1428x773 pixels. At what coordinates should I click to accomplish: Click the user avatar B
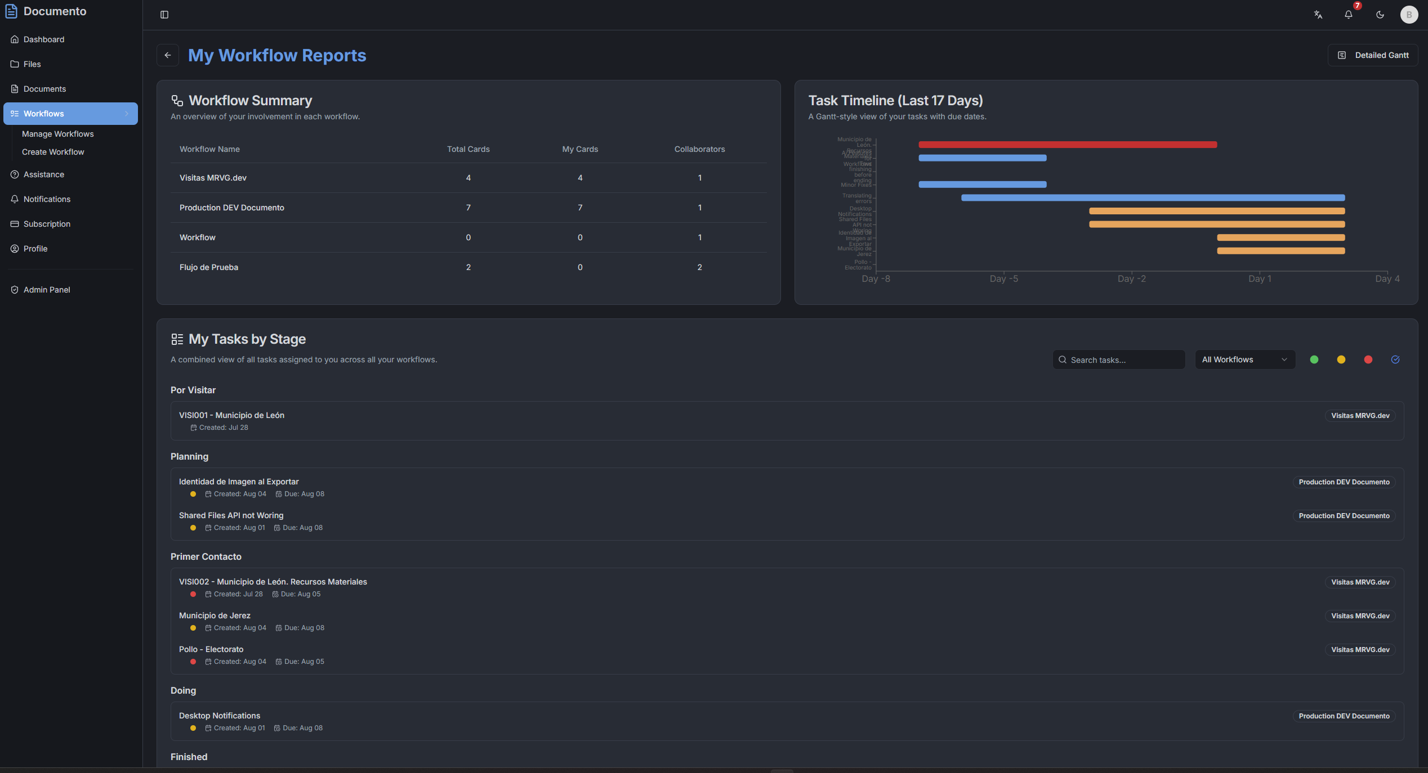point(1409,15)
